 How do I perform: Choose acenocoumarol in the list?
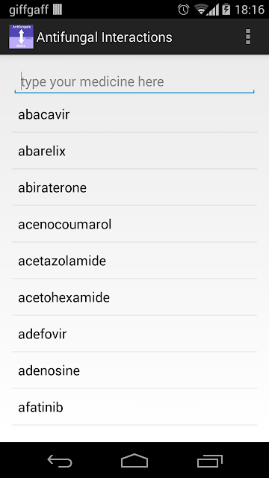(x=134, y=224)
